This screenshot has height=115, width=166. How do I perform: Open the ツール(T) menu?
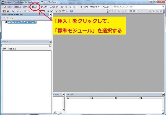73,7
